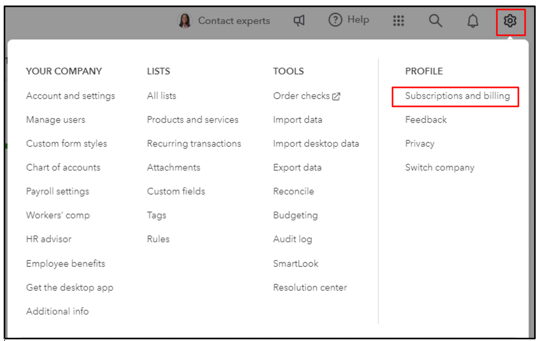Open the Reconcile tool

click(293, 191)
